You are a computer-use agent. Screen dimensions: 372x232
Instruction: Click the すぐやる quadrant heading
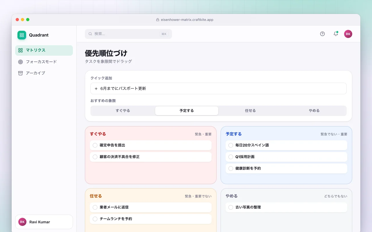[x=98, y=134]
